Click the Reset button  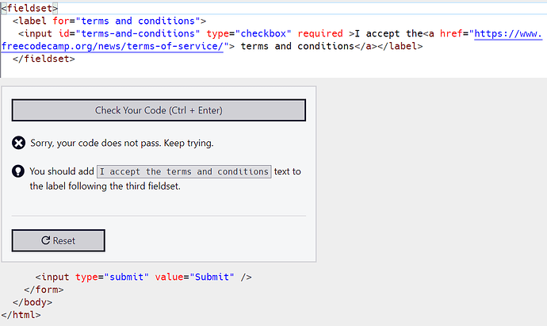(x=58, y=240)
